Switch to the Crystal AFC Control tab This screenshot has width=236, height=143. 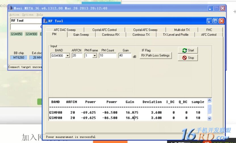[x=105, y=30]
